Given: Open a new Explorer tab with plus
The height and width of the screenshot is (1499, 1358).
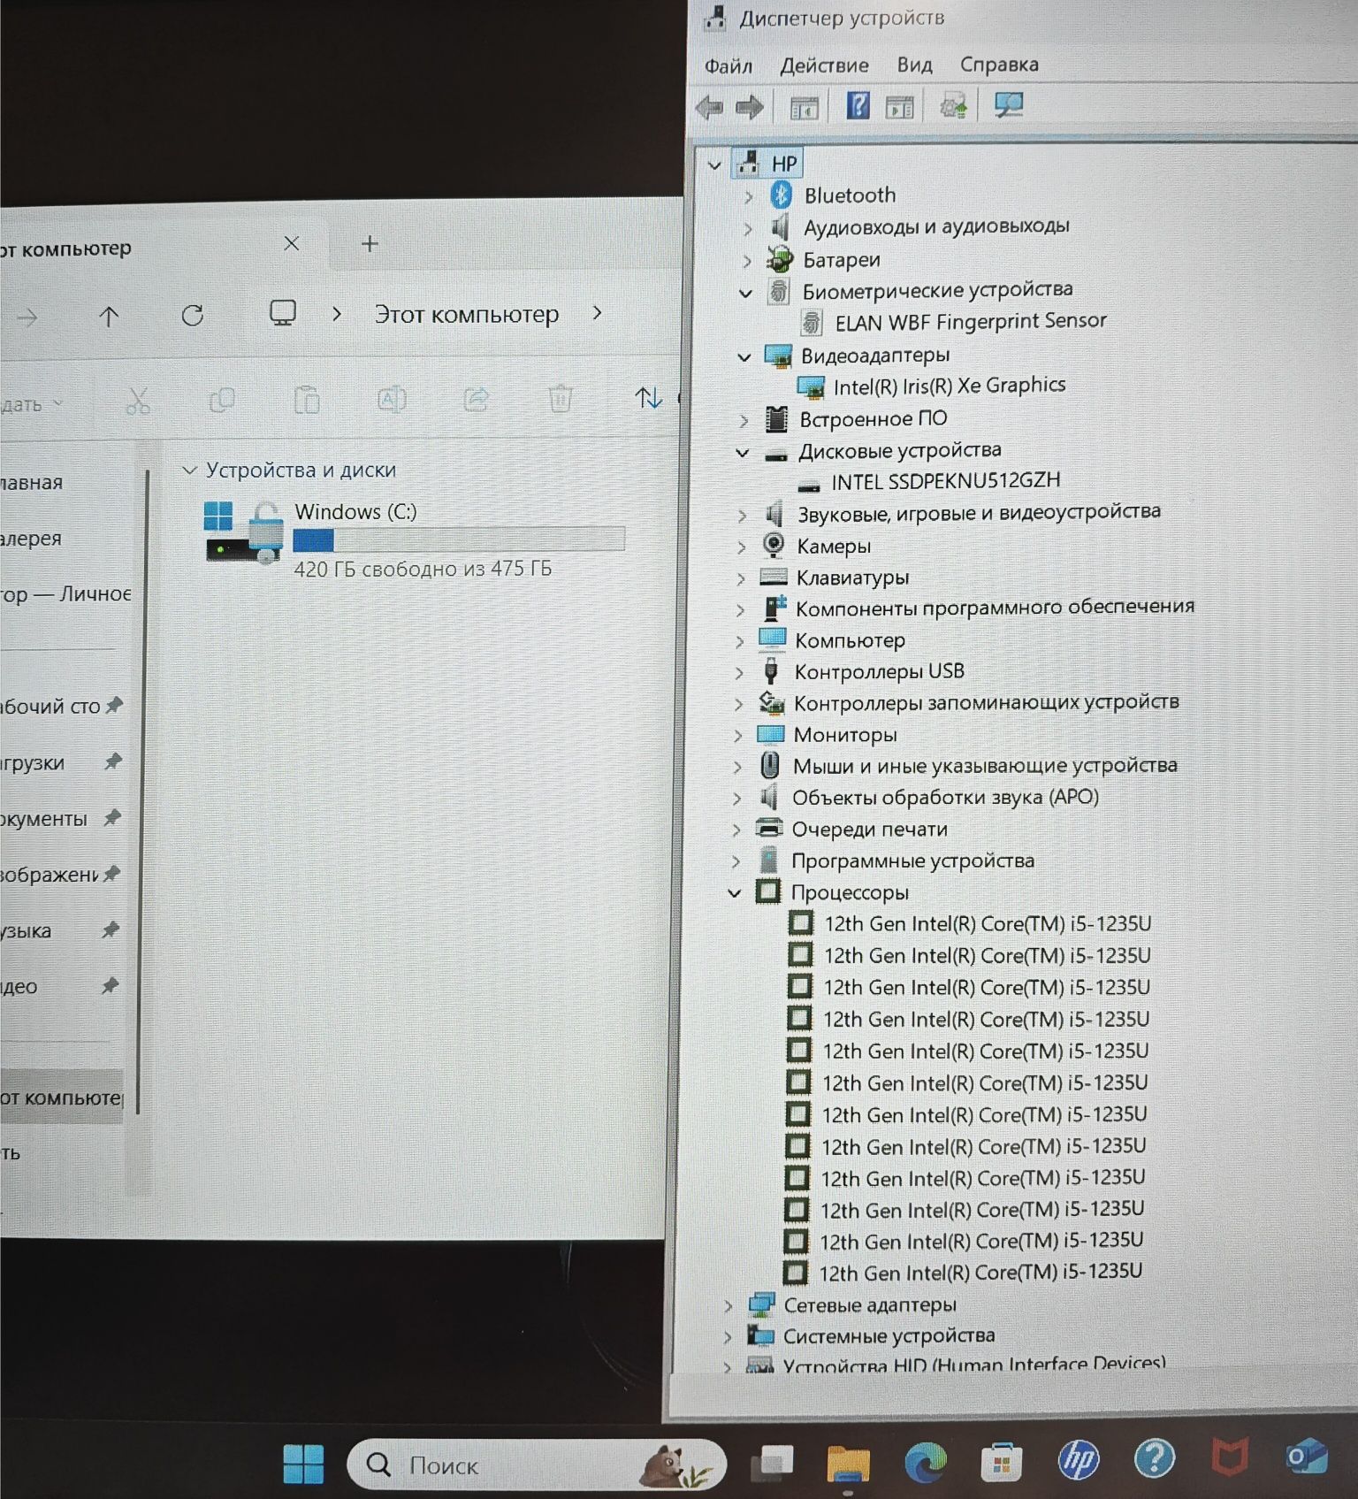Looking at the screenshot, I should point(370,243).
